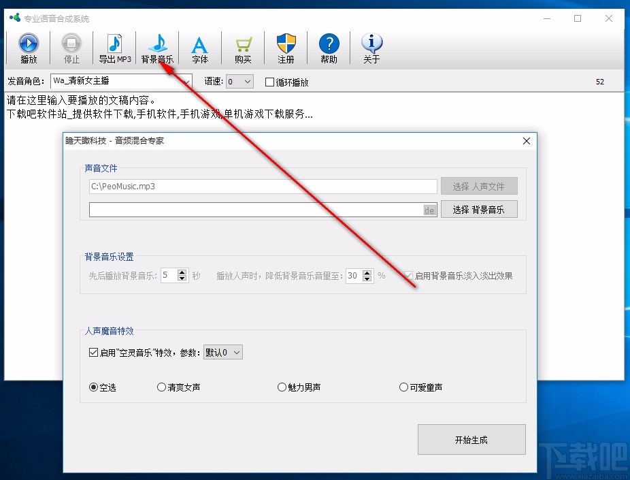Maximize the 专业语音合成系统 window
Viewport: 630px width, 480px height.
pyautogui.click(x=578, y=18)
